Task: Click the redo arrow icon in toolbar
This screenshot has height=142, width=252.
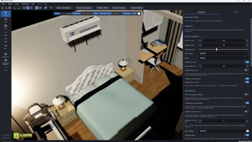Action: pyautogui.click(x=19, y=8)
